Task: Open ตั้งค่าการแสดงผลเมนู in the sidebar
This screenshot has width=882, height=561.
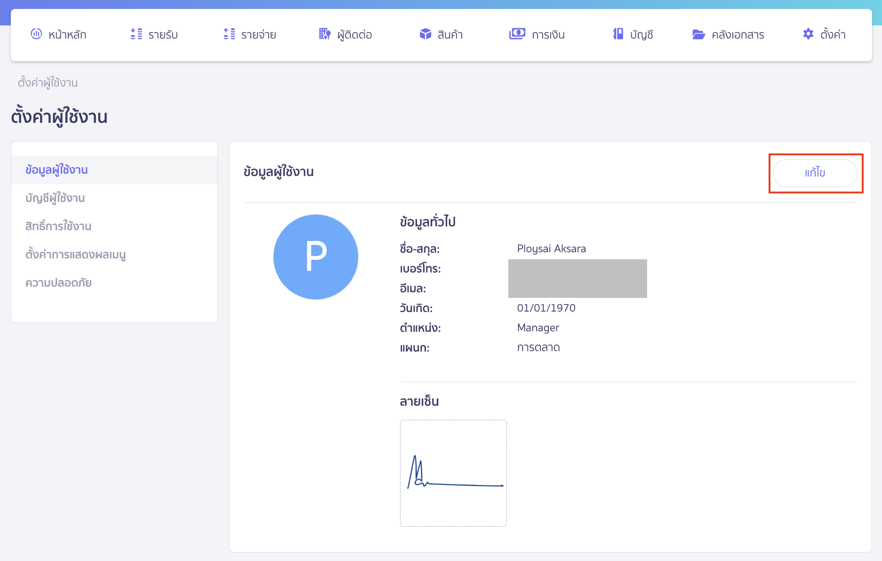Action: click(75, 255)
